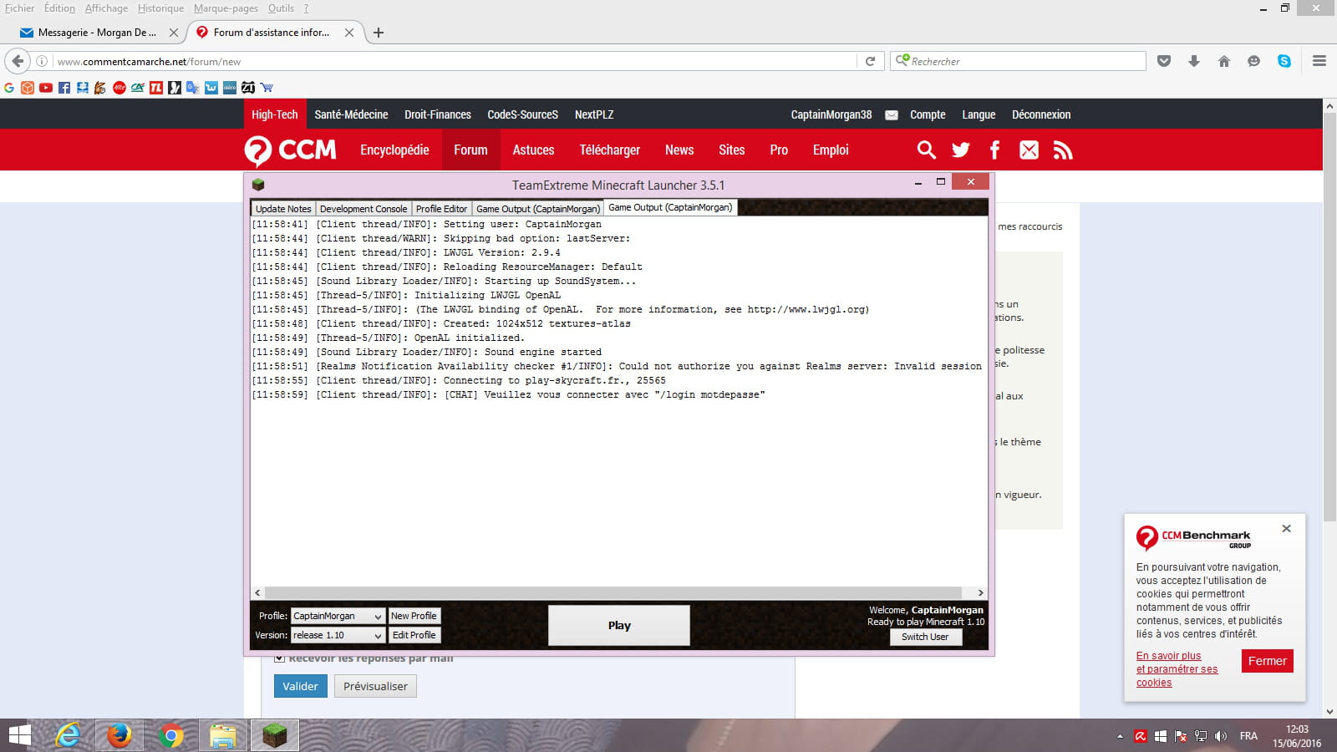Screen dimensions: 1337x752
Task: Open the shopping cart bookmark icon
Action: click(267, 88)
